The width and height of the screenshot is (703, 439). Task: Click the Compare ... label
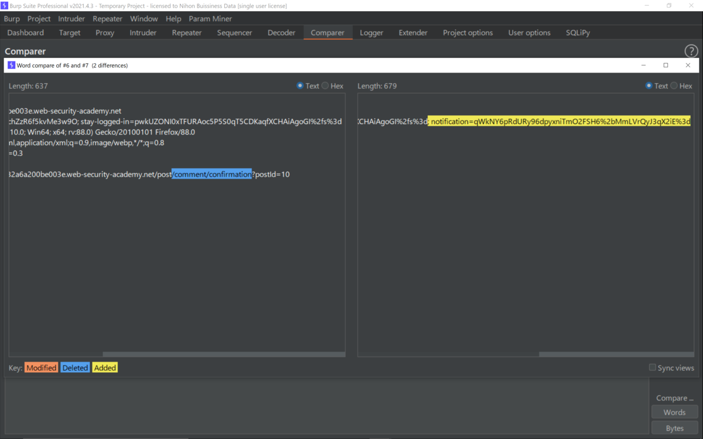674,398
